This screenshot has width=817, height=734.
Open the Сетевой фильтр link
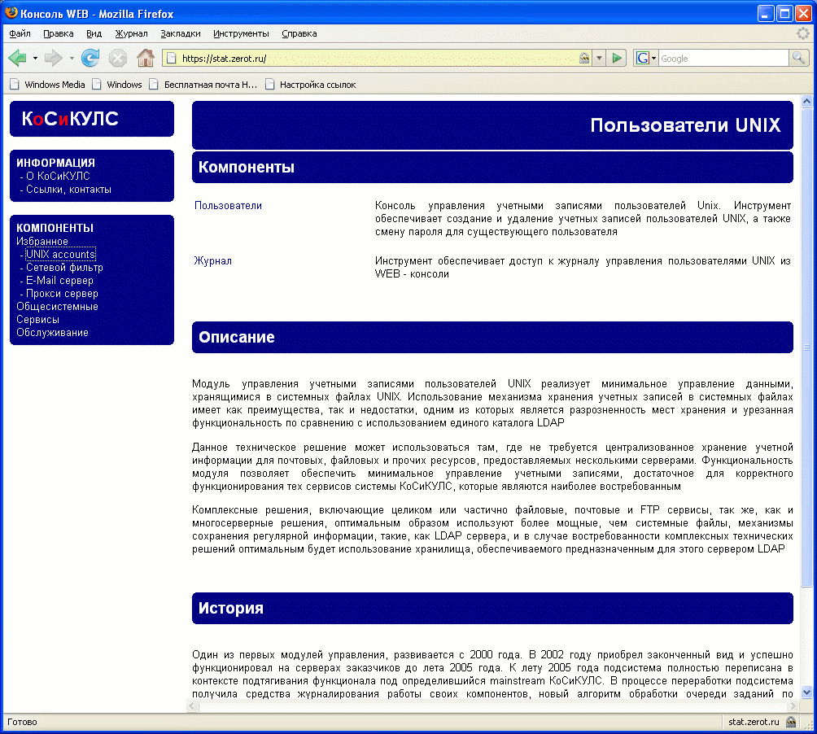(x=64, y=267)
